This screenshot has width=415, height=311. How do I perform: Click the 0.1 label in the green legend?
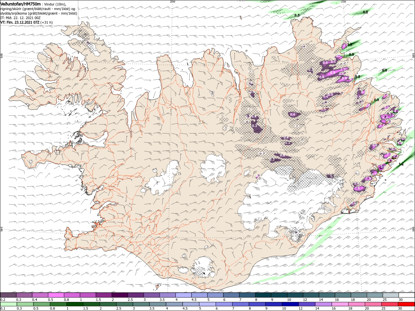pos(3,308)
